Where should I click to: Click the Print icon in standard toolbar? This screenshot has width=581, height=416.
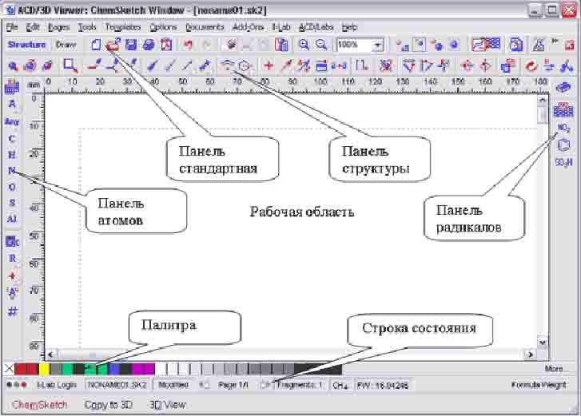(x=149, y=45)
